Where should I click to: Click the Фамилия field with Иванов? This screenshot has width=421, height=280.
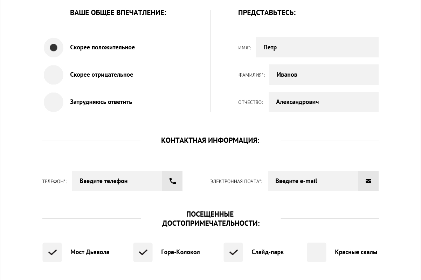[324, 75]
